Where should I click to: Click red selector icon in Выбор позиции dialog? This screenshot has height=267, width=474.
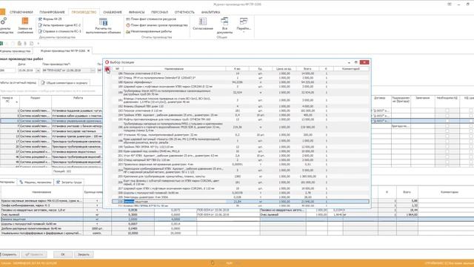coord(107,69)
